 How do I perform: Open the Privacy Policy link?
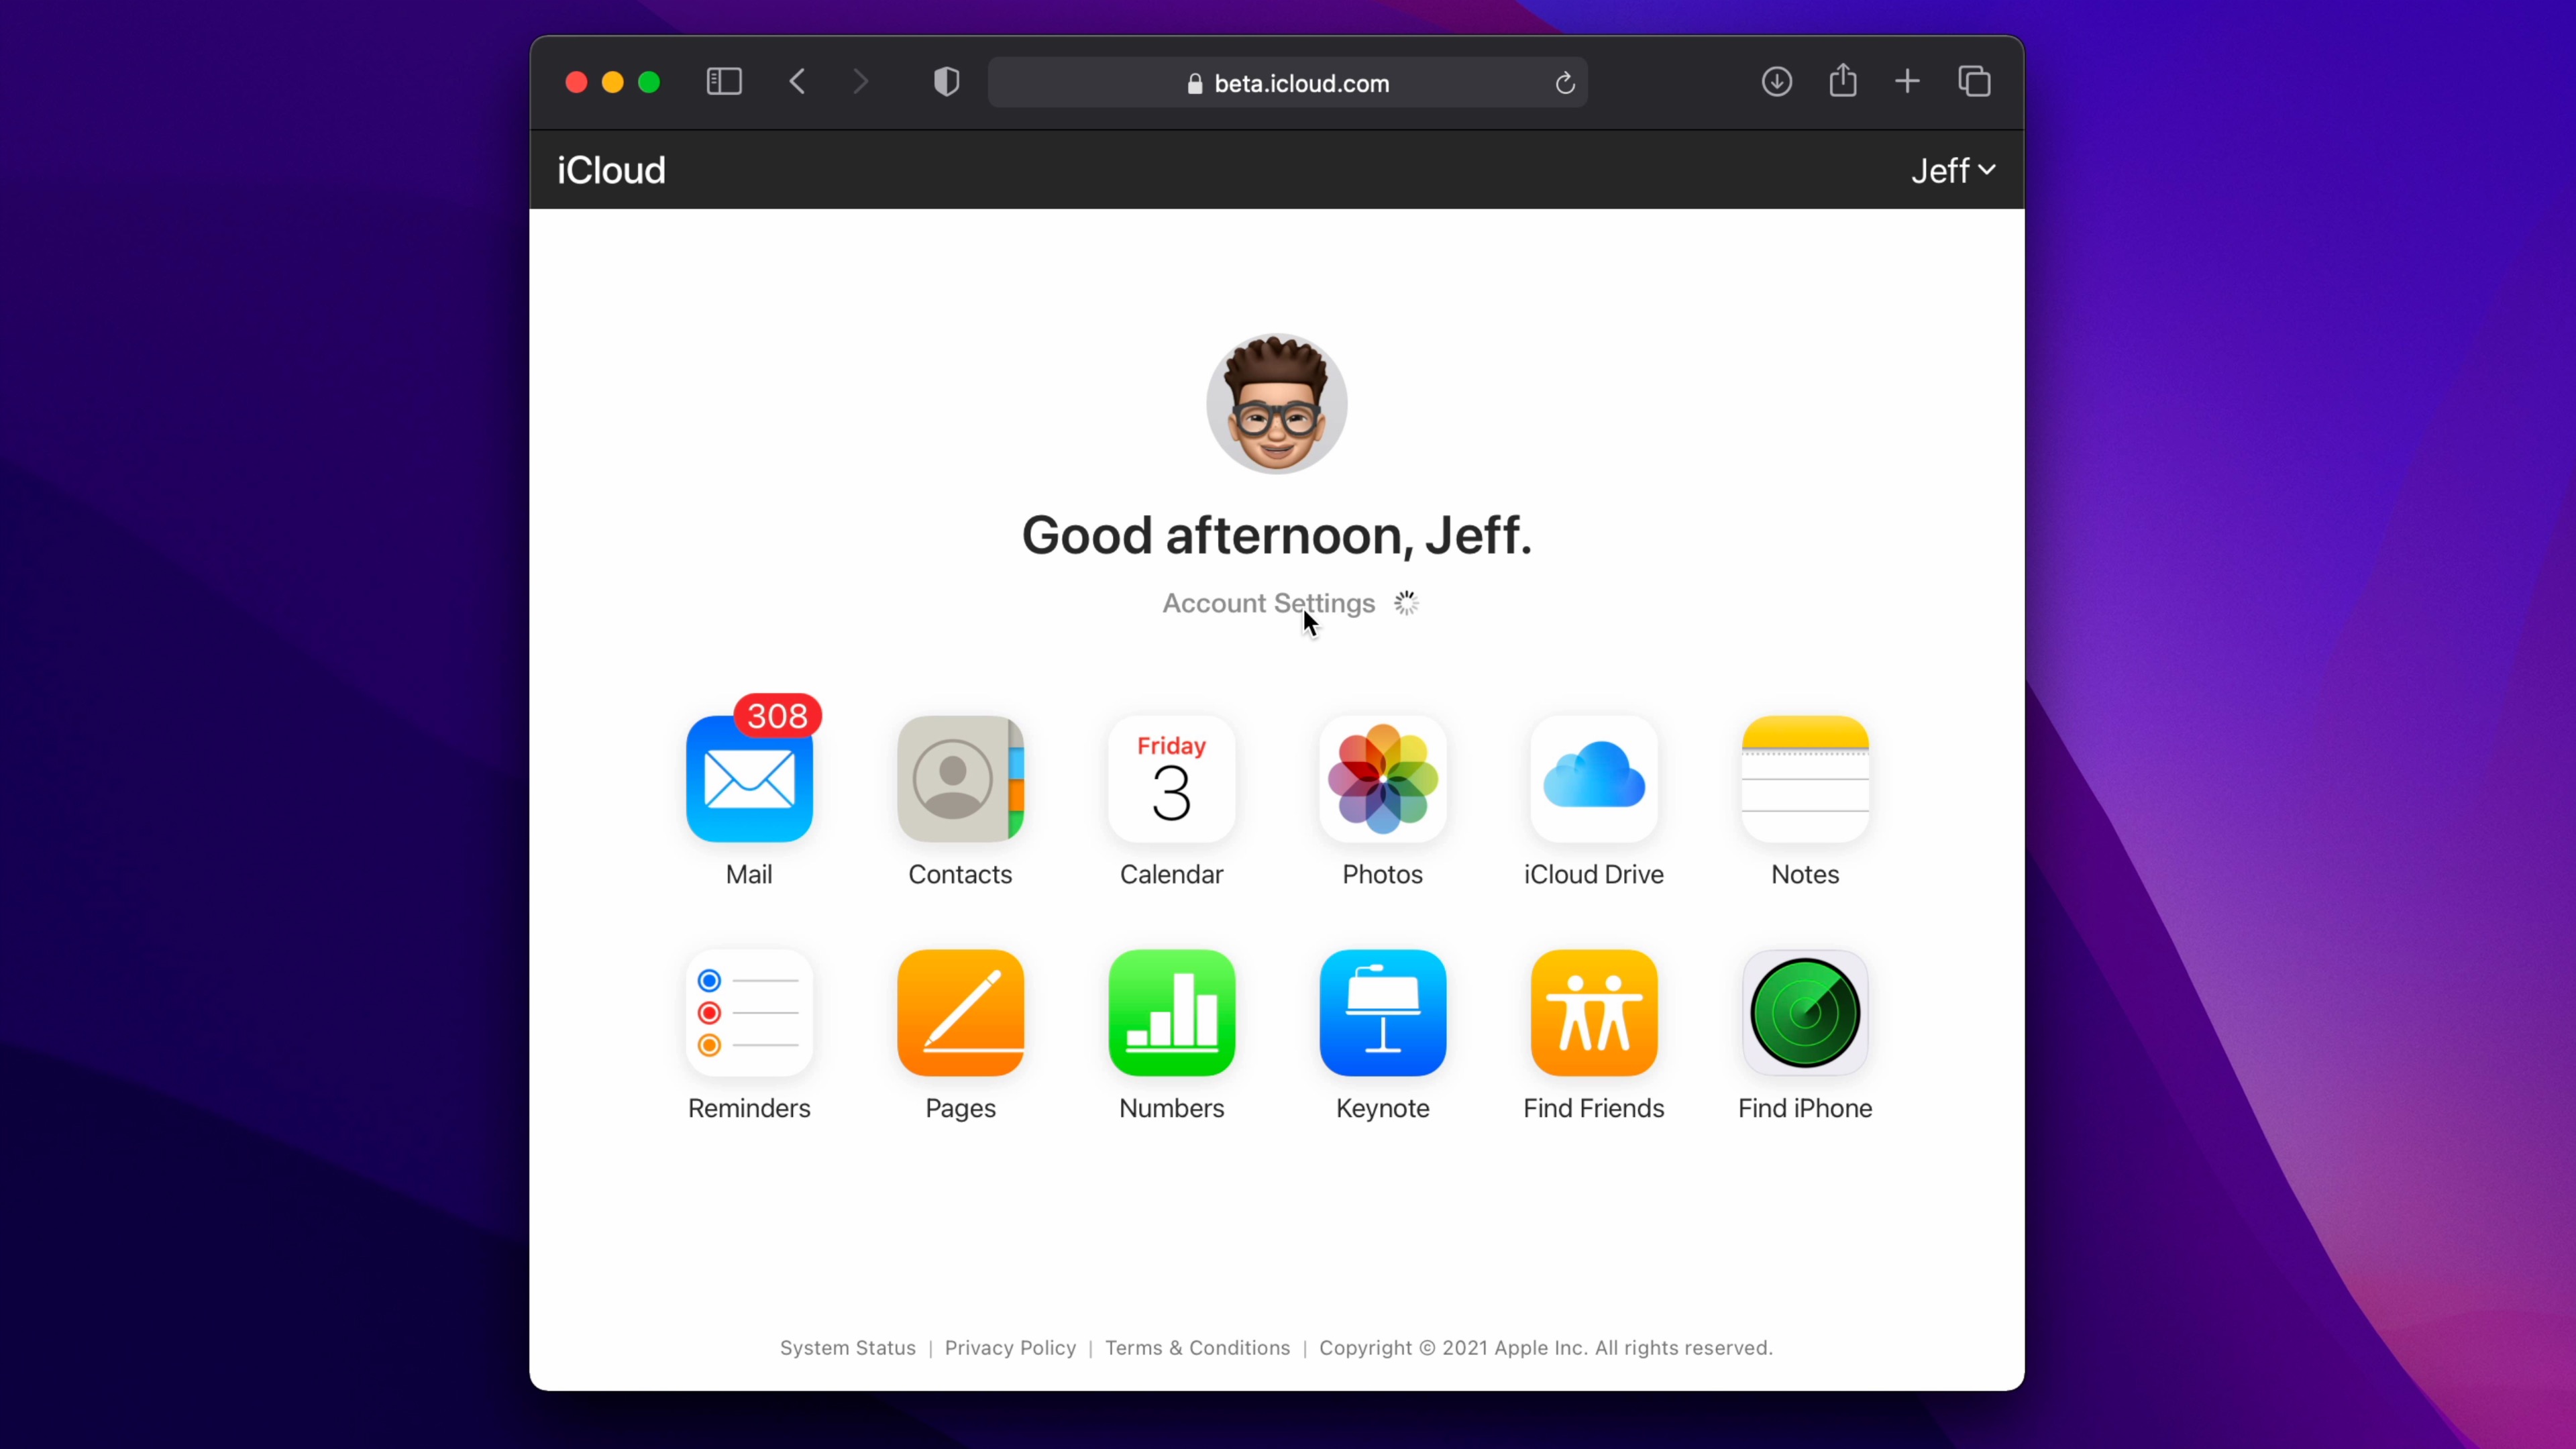pos(1010,1348)
